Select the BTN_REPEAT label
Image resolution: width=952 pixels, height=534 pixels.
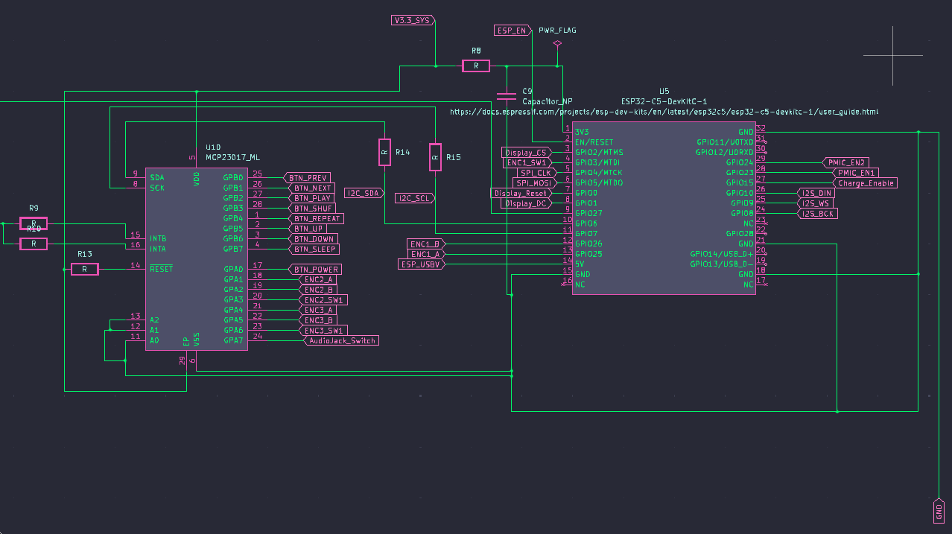[314, 218]
